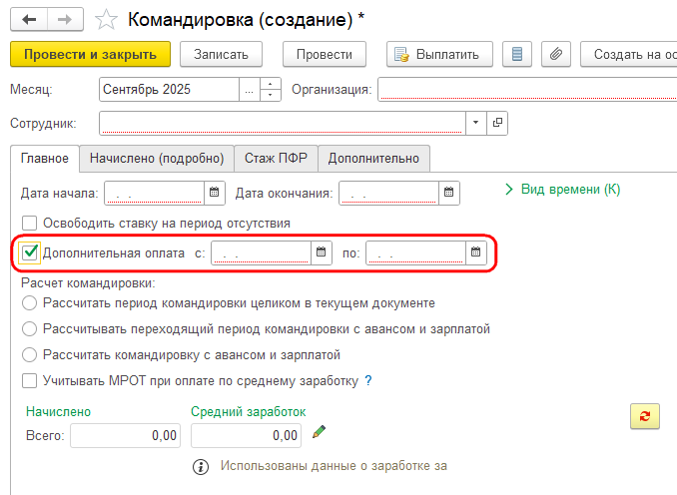Click the Средний заработок green heading

(x=249, y=412)
